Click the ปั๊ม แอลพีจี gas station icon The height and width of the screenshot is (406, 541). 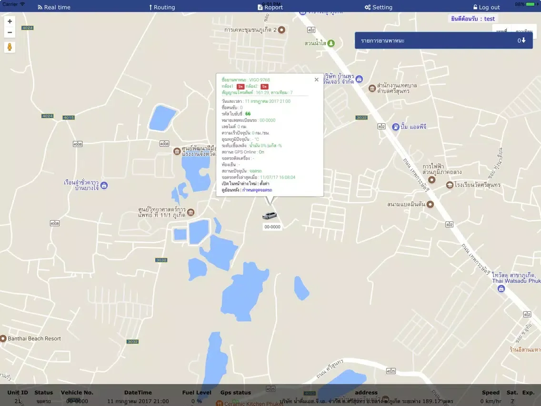pyautogui.click(x=395, y=127)
